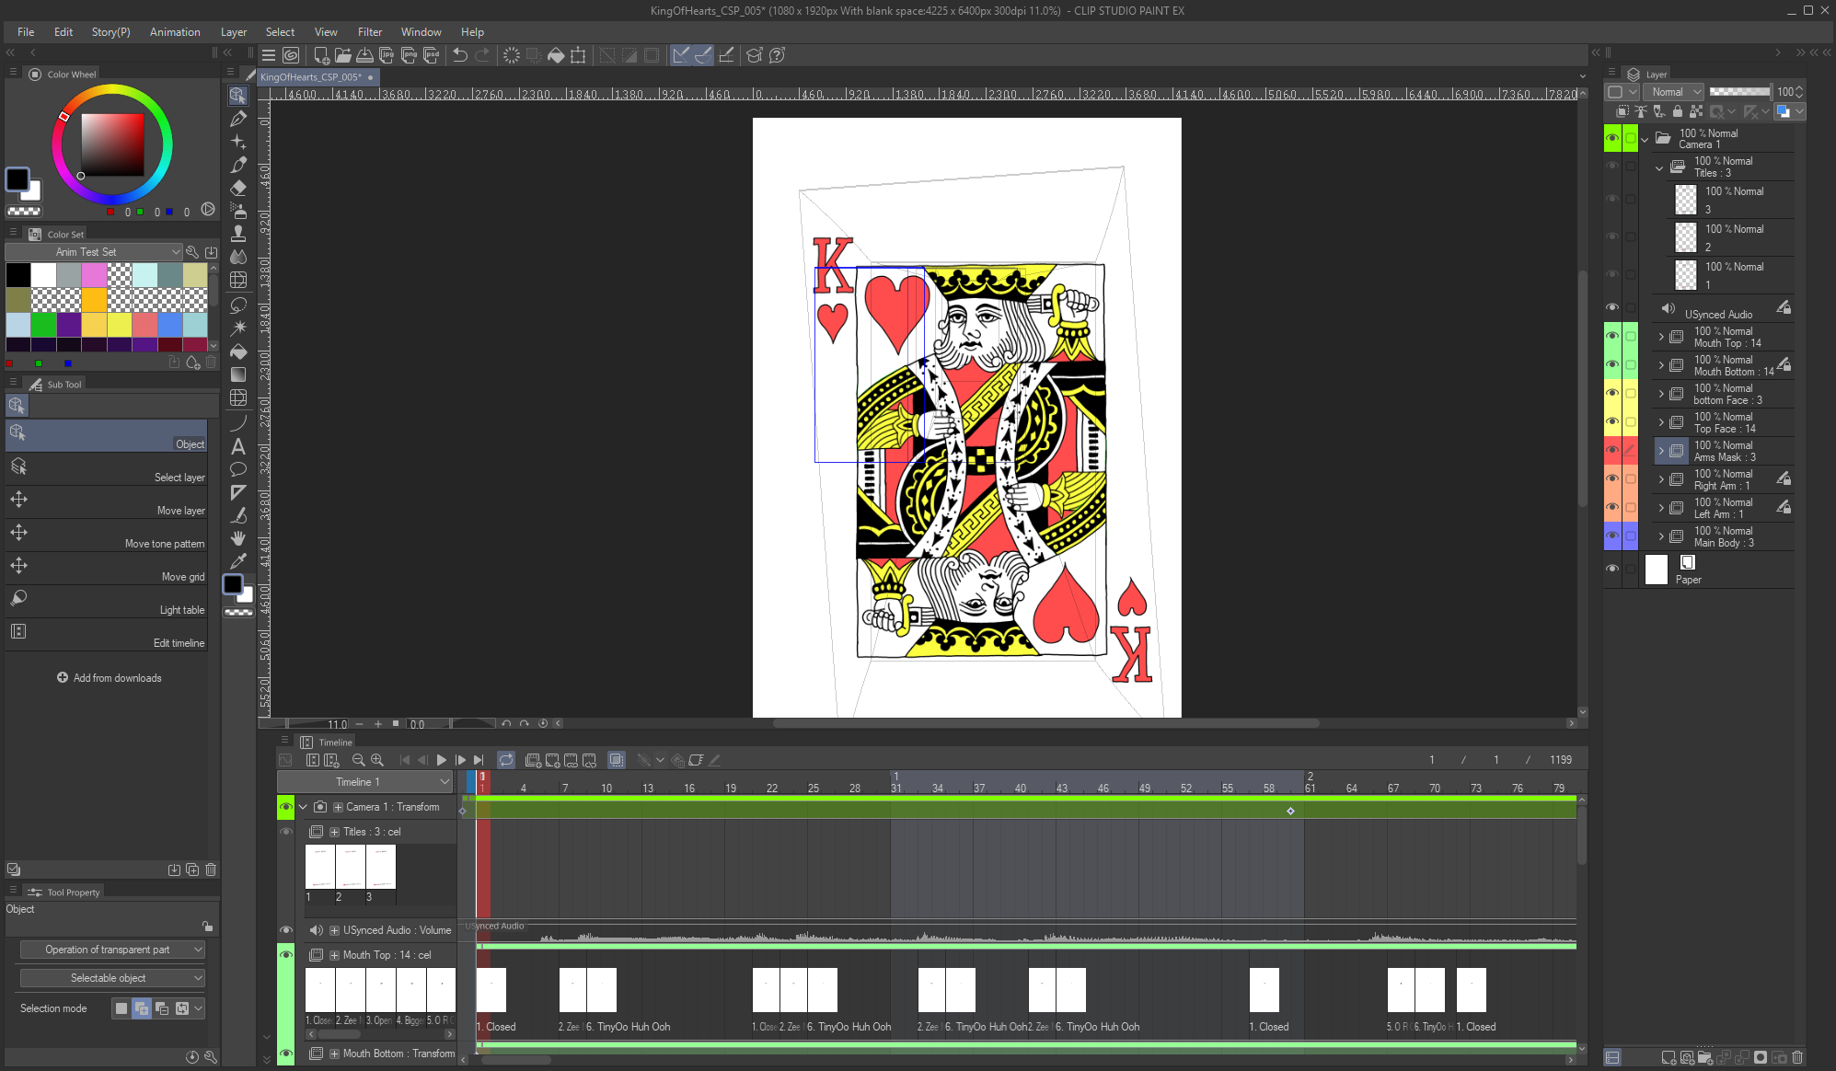Toggle visibility of the Titles track
The height and width of the screenshot is (1071, 1836).
point(286,831)
